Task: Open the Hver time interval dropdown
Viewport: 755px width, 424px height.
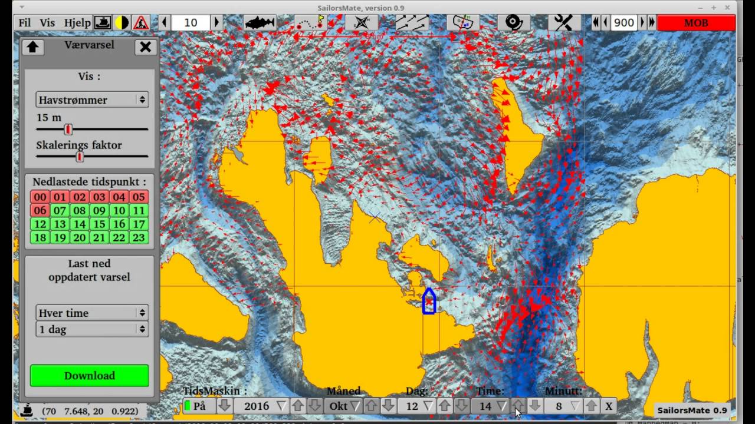Action: (x=92, y=313)
